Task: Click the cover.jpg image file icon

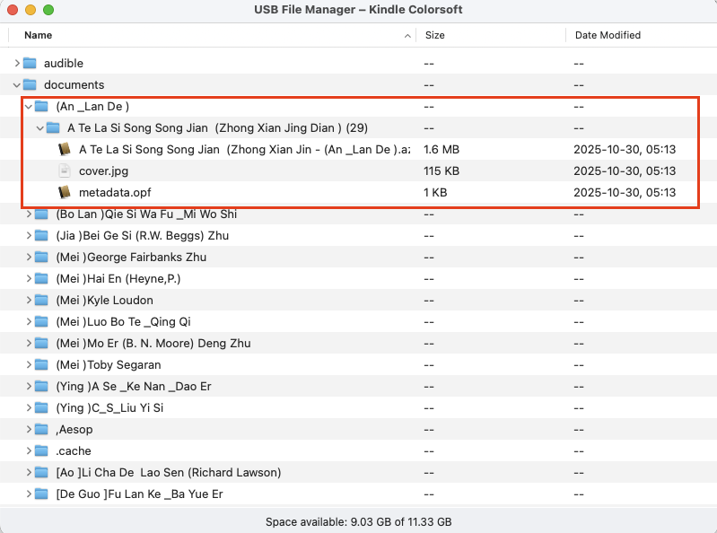Action: (x=64, y=170)
